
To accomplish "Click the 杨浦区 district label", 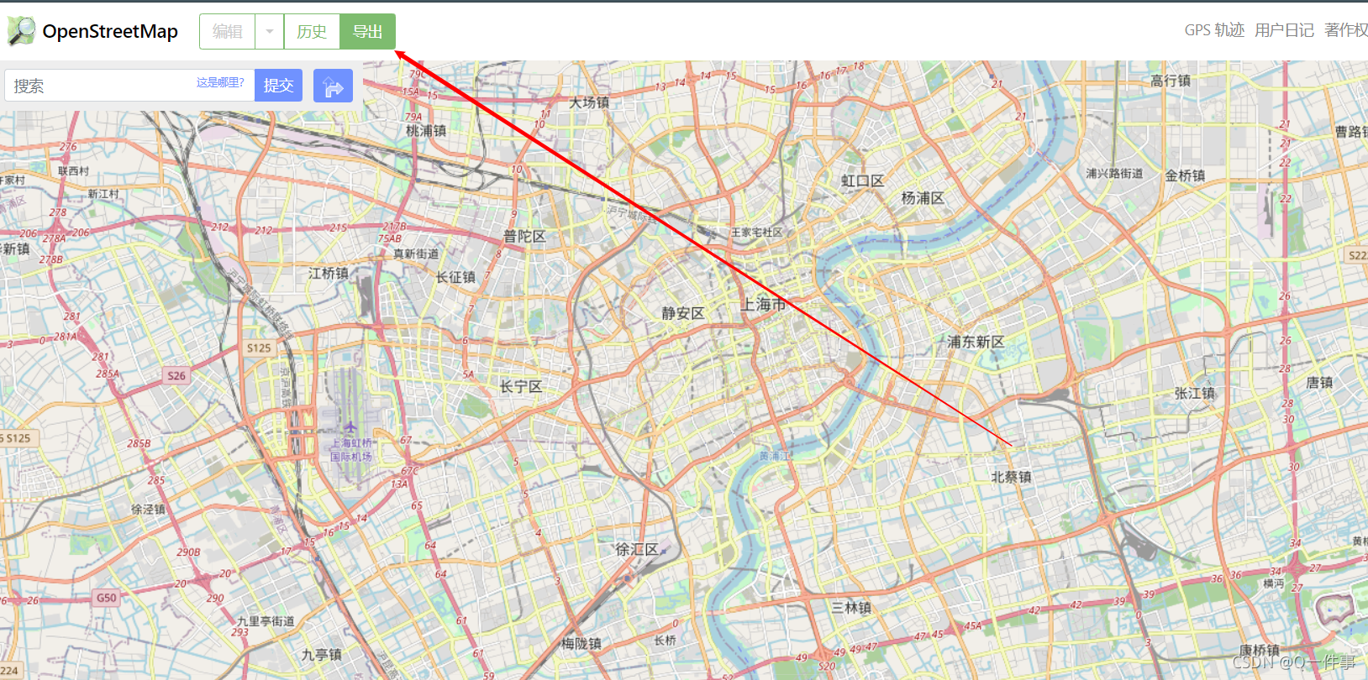I will 923,198.
